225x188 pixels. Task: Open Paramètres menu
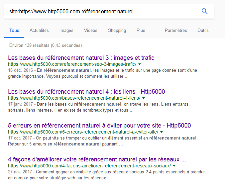tap(176, 31)
